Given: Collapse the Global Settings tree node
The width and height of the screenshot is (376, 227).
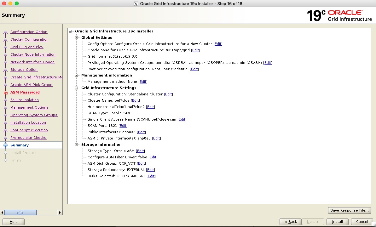Looking at the screenshot, I should (x=77, y=37).
